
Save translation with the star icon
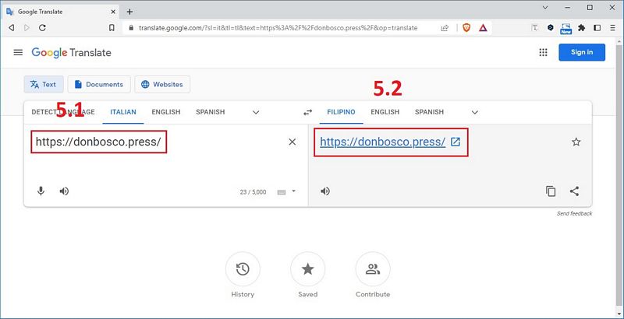click(576, 142)
